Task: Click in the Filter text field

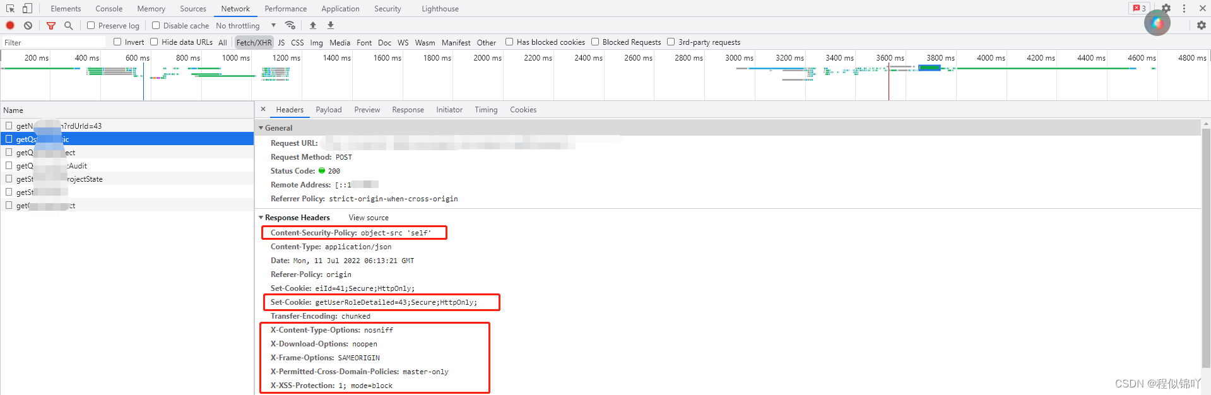Action: [x=54, y=42]
